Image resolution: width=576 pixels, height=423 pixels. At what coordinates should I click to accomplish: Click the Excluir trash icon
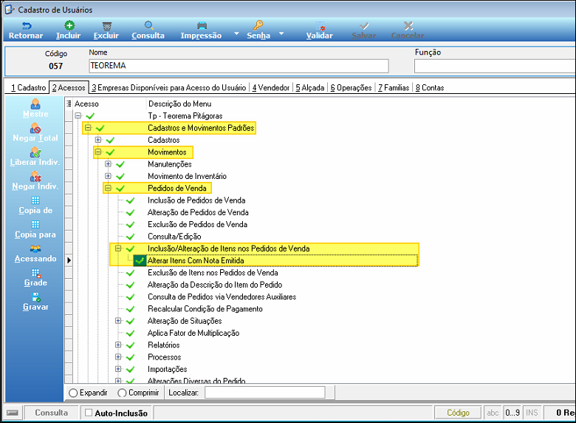click(x=106, y=26)
